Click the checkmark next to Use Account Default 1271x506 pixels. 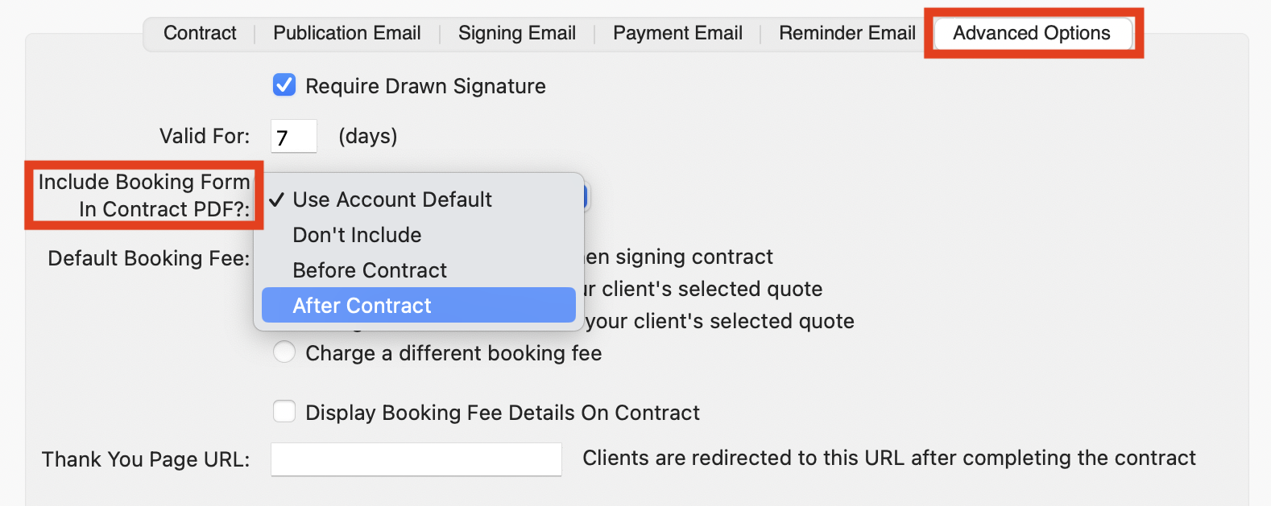(277, 200)
